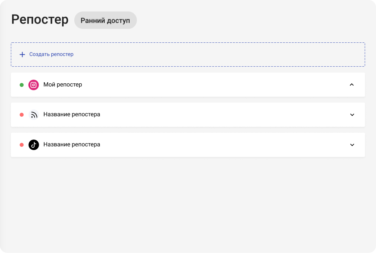Click the blank middle of the RSS reposter row
Image resolution: width=376 pixels, height=253 pixels.
pos(217,115)
